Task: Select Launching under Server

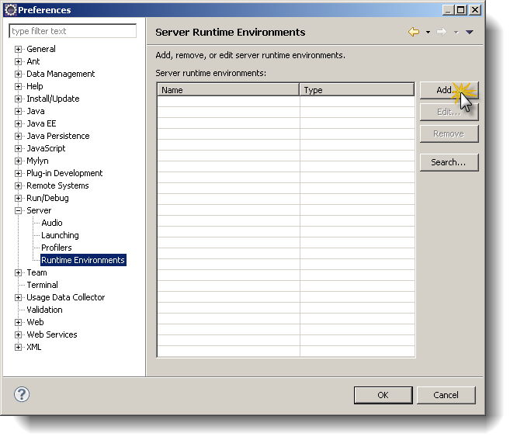Action: pos(60,235)
